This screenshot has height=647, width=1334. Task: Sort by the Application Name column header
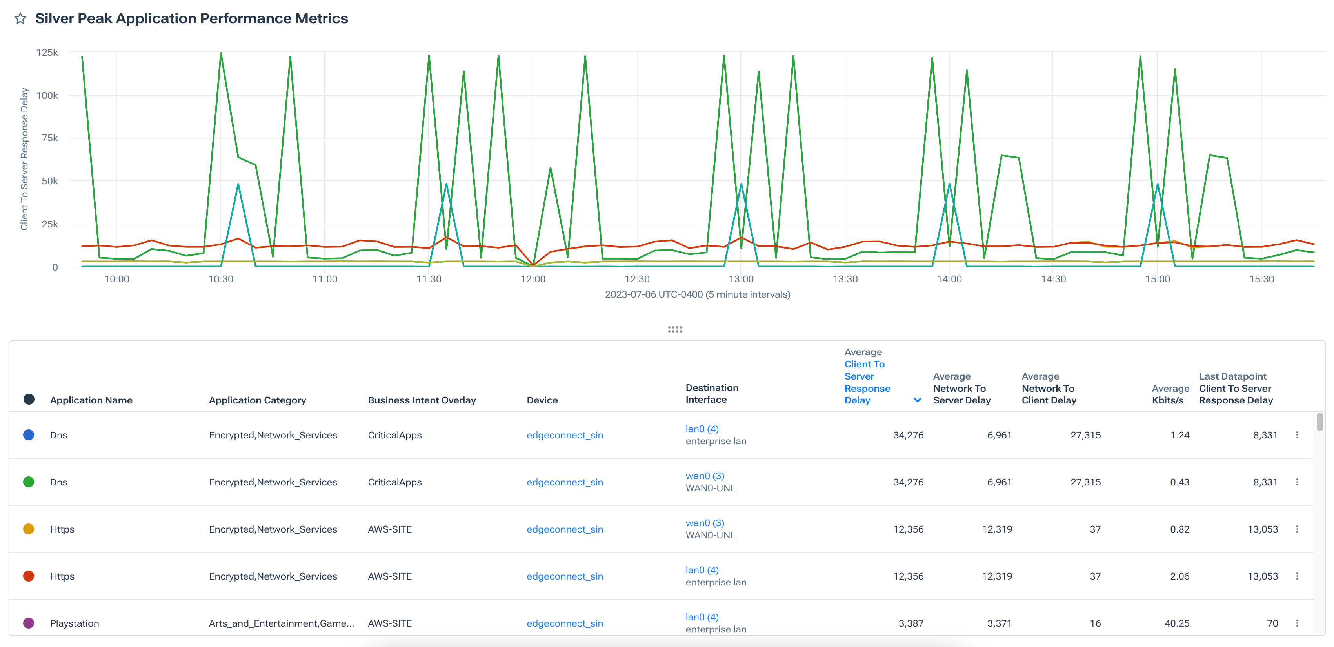(x=91, y=400)
